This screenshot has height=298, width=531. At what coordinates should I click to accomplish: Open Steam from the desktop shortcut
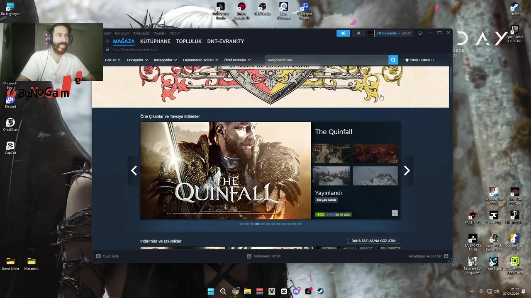pyautogui.click(x=514, y=9)
